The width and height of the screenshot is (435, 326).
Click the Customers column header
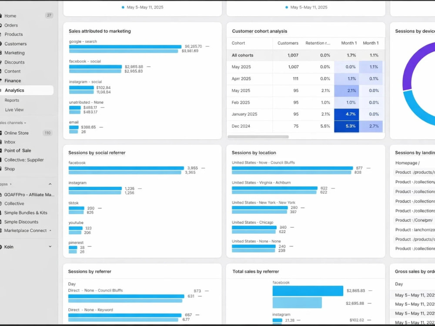pos(288,43)
